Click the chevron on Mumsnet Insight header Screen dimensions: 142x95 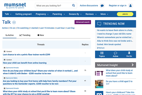click(132, 65)
